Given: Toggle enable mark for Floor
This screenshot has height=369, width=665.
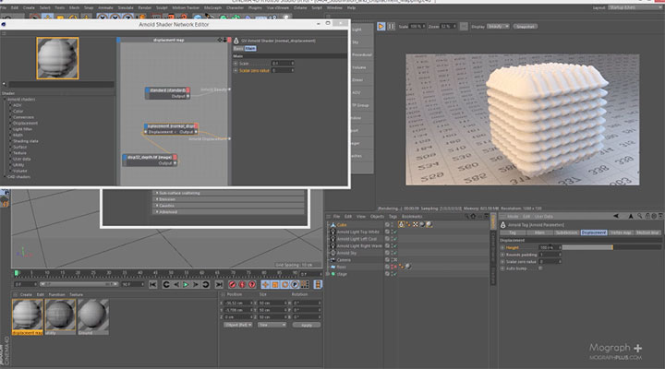Looking at the screenshot, I should [394, 267].
